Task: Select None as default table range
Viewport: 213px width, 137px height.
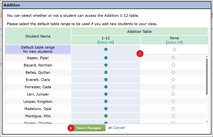Action: (x=174, y=49)
